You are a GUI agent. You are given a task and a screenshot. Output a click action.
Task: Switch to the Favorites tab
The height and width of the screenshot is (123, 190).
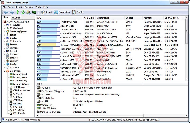(16, 17)
